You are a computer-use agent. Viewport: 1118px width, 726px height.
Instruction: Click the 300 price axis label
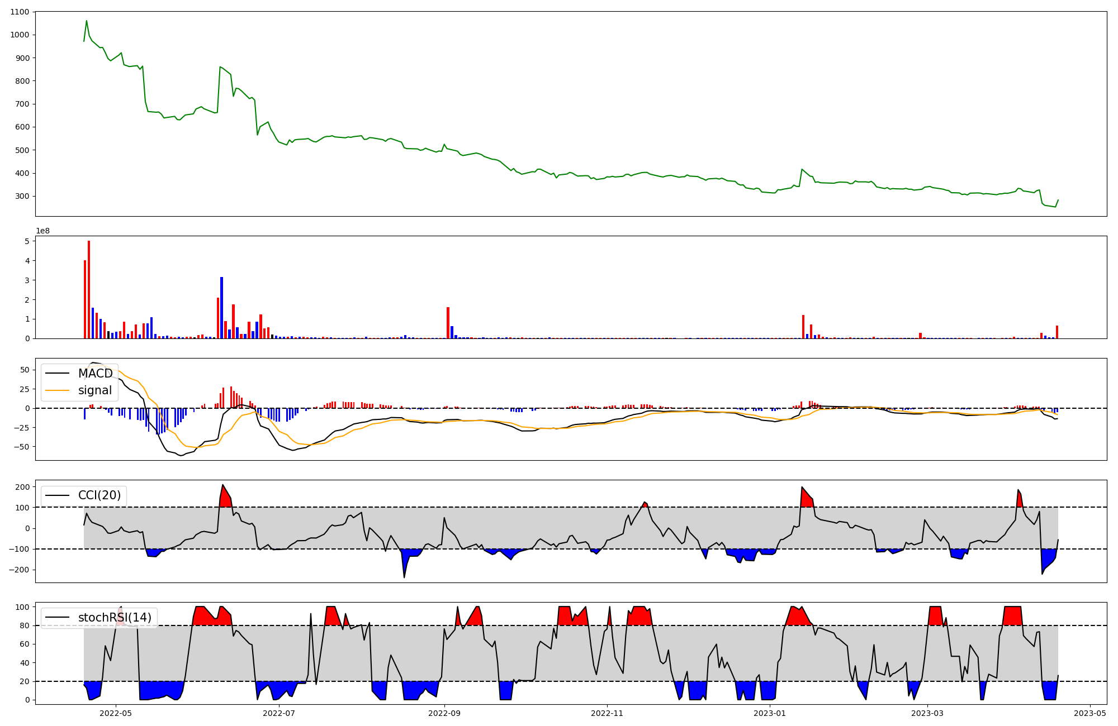[x=23, y=196]
